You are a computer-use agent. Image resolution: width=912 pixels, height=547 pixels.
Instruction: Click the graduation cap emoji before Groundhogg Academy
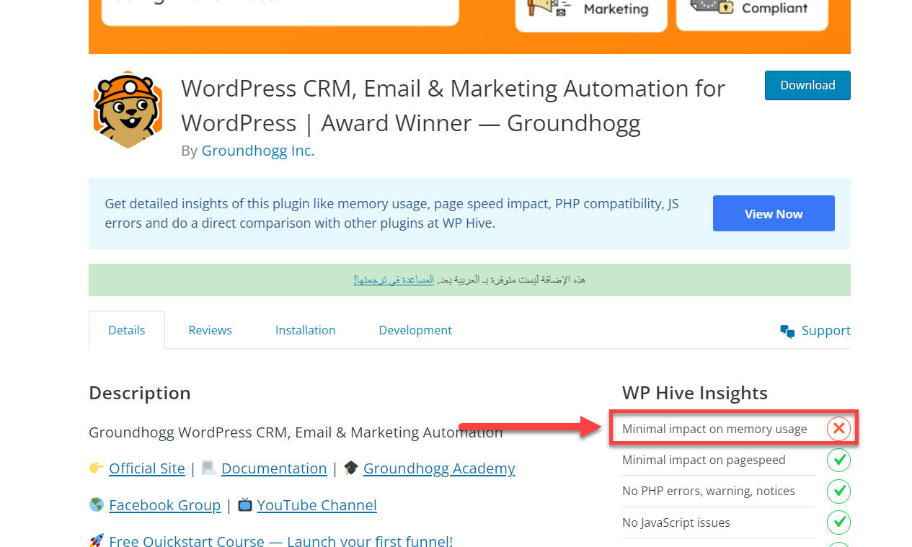[x=351, y=468]
